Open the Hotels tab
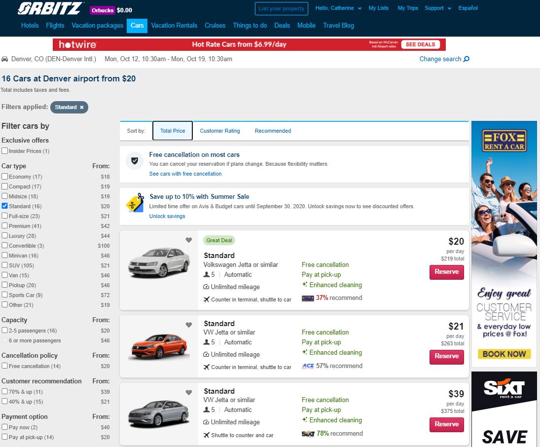Image resolution: width=540 pixels, height=447 pixels. [x=30, y=26]
